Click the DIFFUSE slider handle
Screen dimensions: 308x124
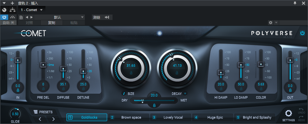pos(63,68)
